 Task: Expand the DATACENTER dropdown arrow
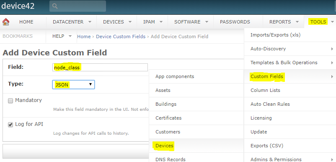90,22
